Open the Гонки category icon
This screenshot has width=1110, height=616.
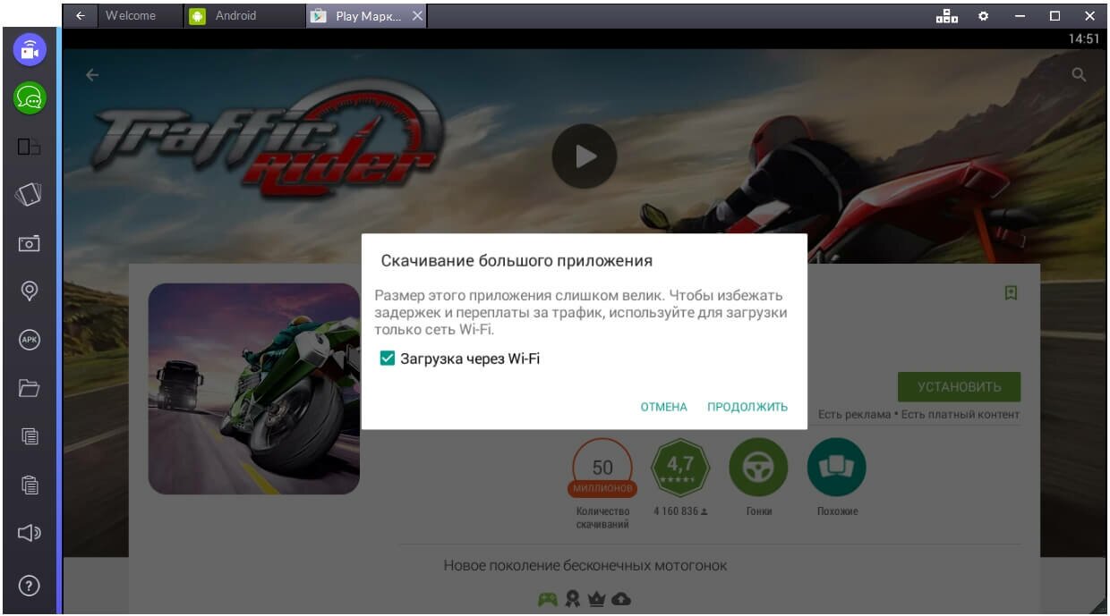pyautogui.click(x=759, y=466)
